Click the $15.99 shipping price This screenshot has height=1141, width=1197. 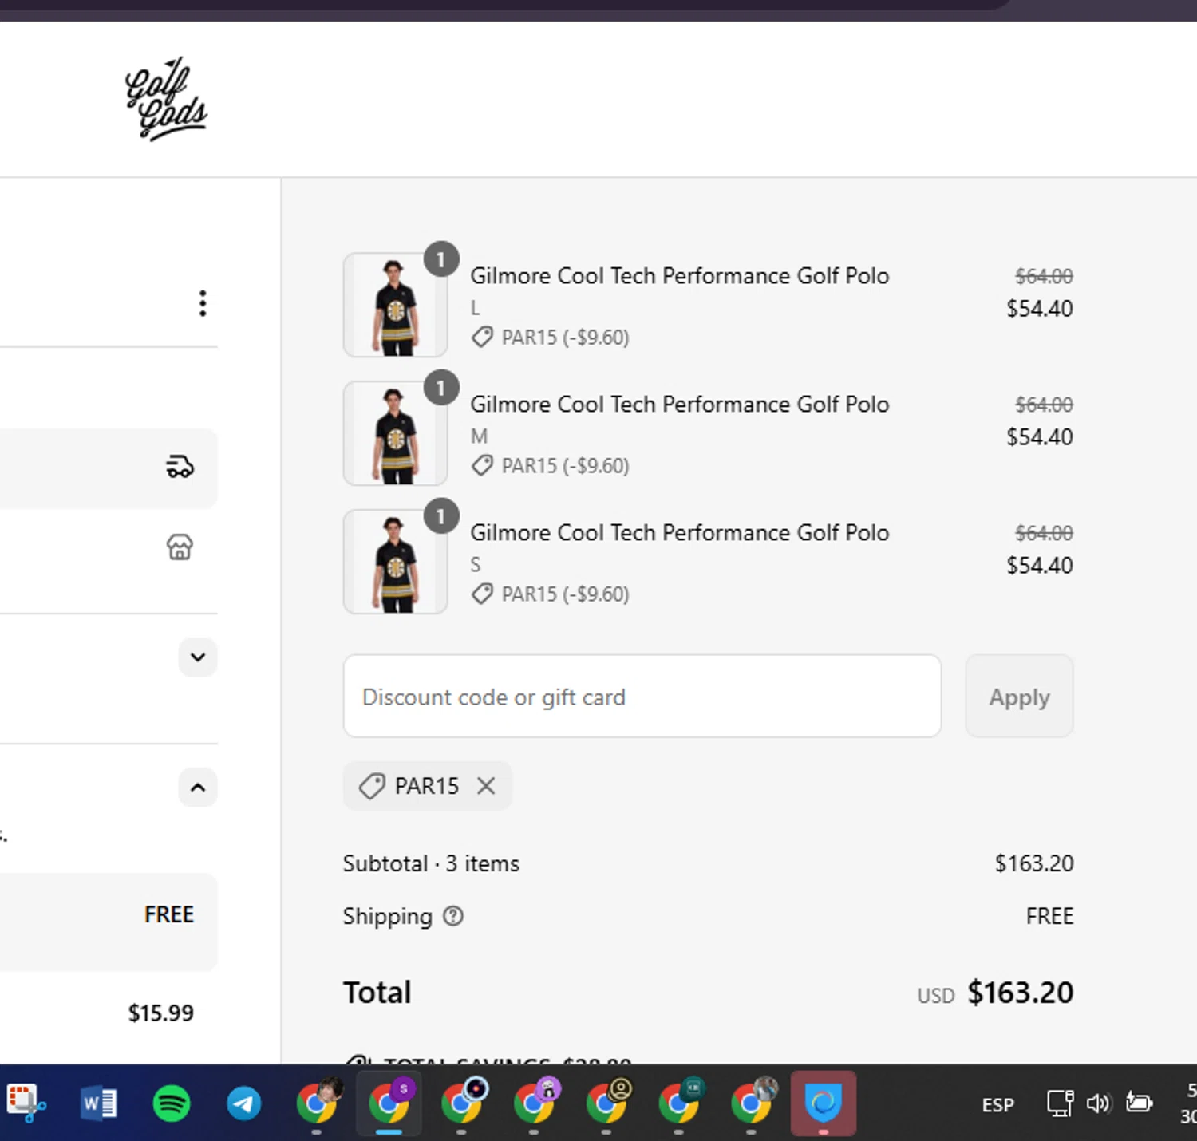coord(161,1013)
